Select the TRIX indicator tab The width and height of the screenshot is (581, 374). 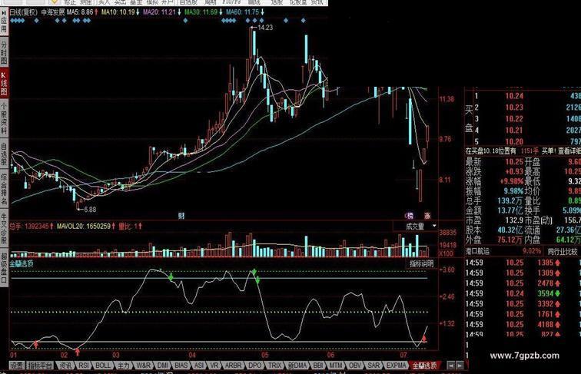(275, 366)
